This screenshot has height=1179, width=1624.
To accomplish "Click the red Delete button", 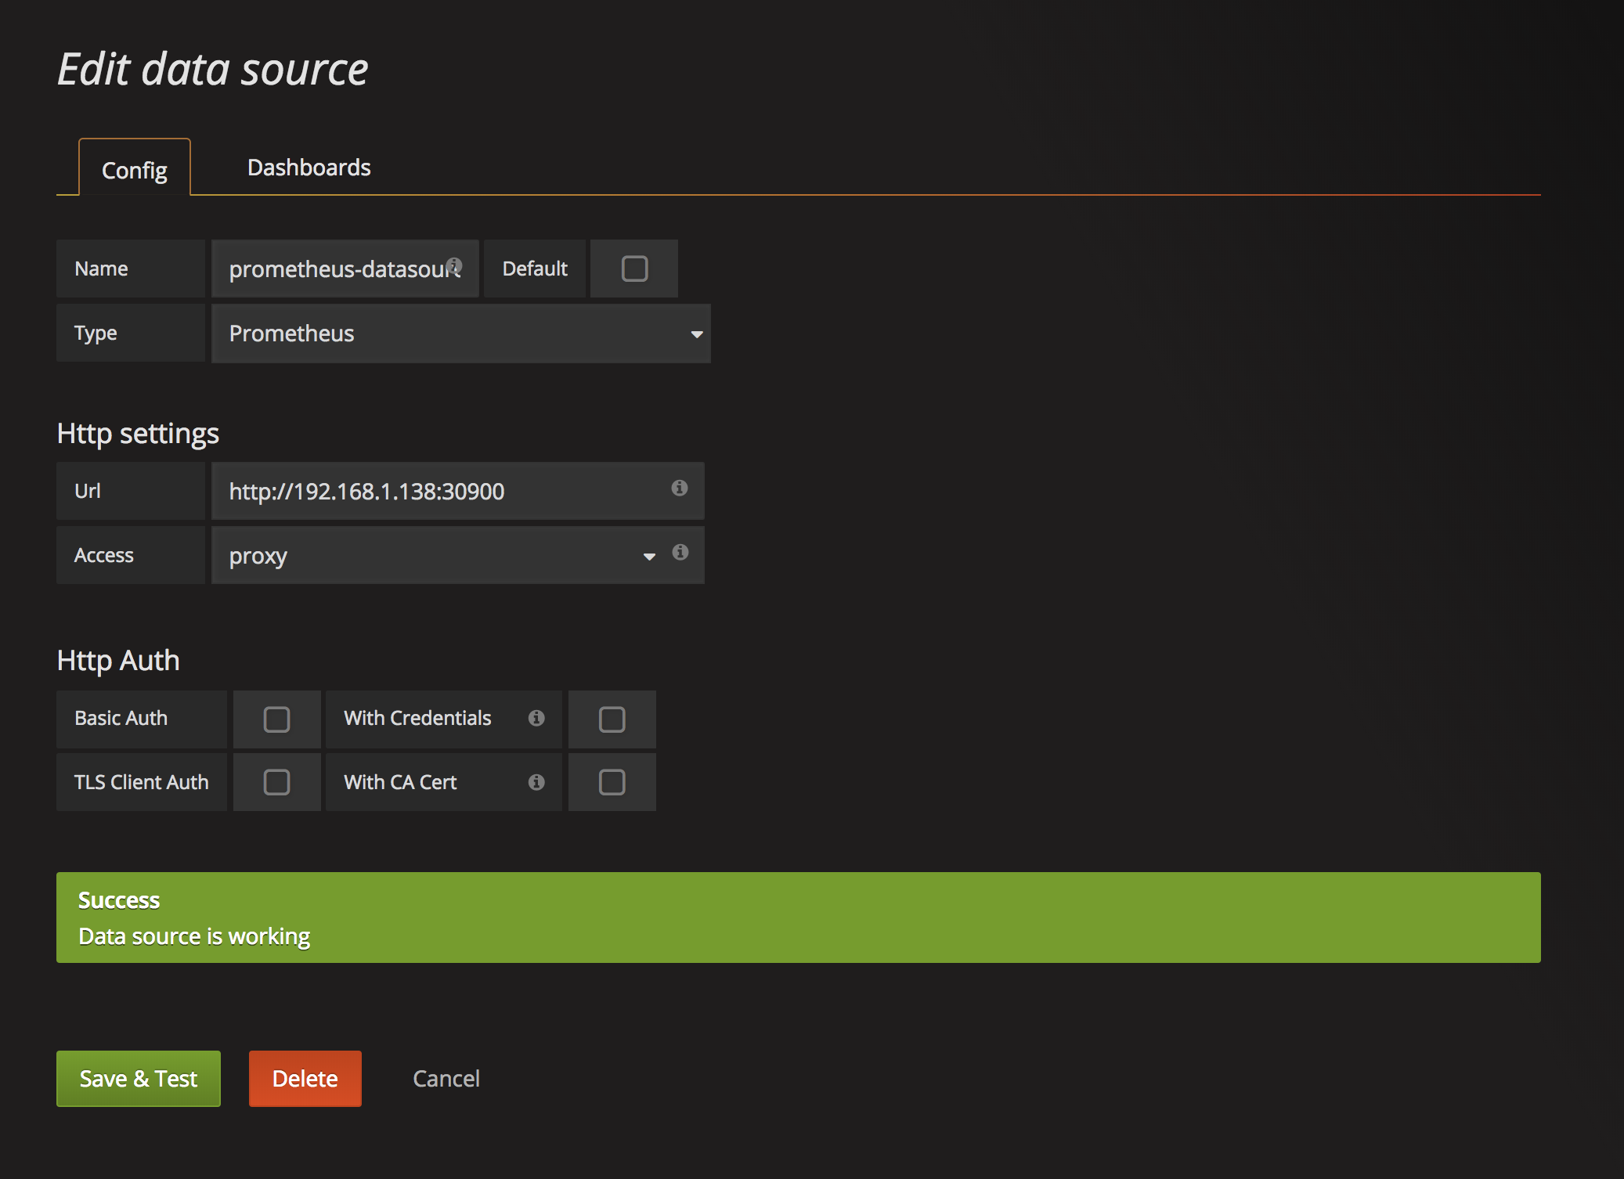I will tap(305, 1079).
